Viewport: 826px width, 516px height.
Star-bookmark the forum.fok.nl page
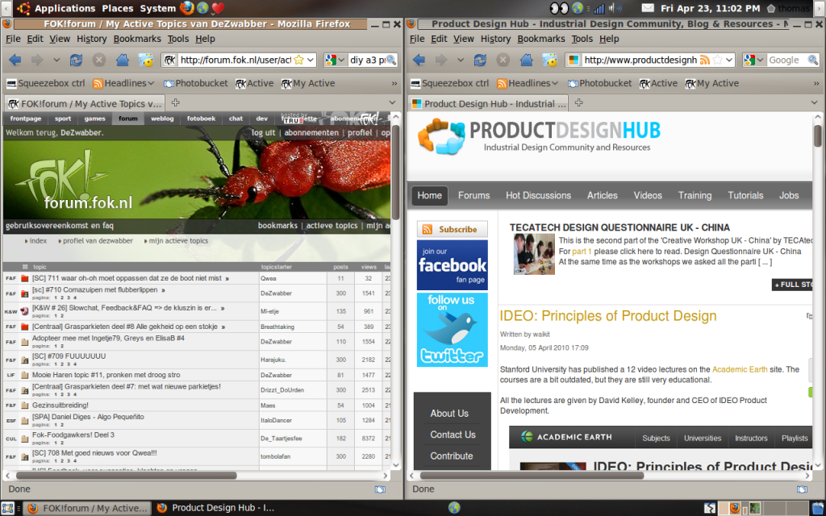(298, 60)
